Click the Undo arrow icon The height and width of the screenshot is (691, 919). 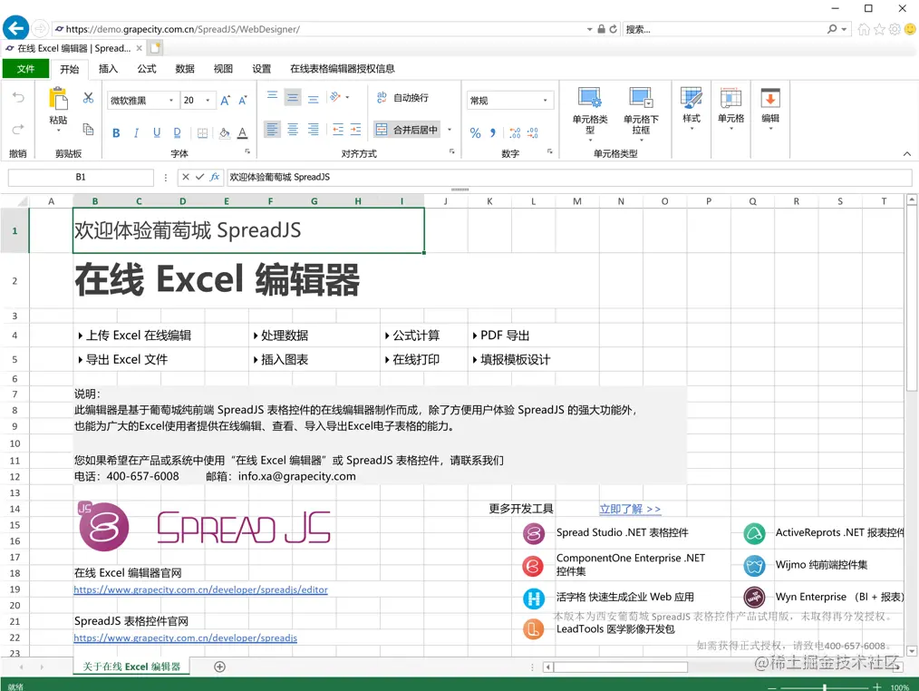[x=18, y=97]
